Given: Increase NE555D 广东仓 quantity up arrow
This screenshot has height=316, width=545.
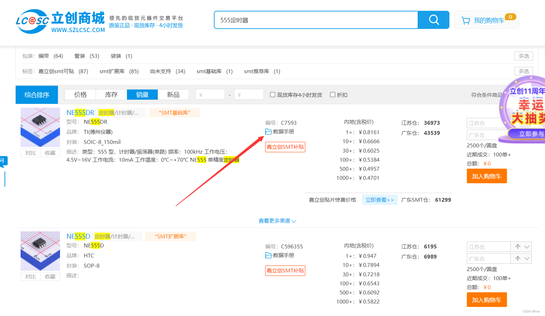Looking at the screenshot, I should pyautogui.click(x=518, y=259).
